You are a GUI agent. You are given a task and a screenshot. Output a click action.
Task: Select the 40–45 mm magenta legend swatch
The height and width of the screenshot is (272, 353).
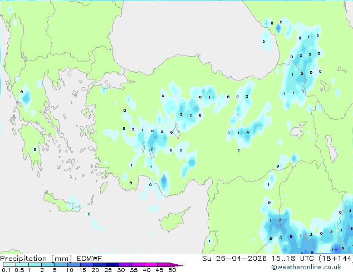151,265
